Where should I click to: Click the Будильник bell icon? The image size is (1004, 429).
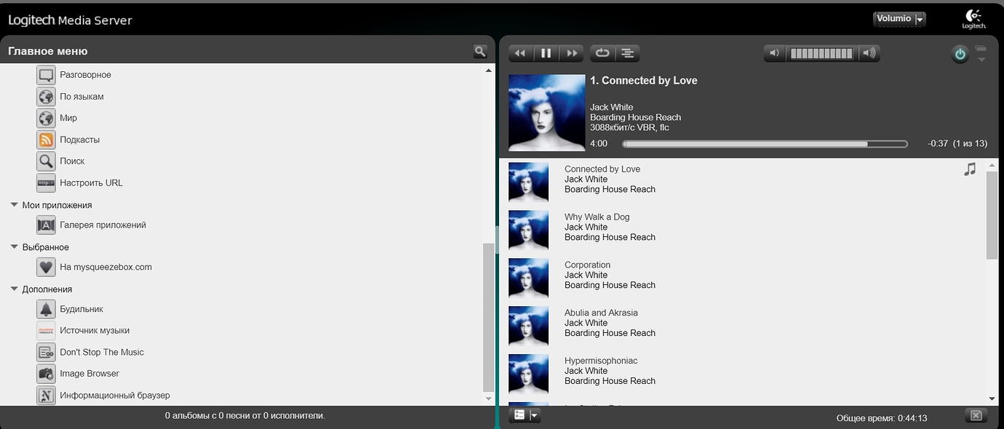tap(46, 309)
